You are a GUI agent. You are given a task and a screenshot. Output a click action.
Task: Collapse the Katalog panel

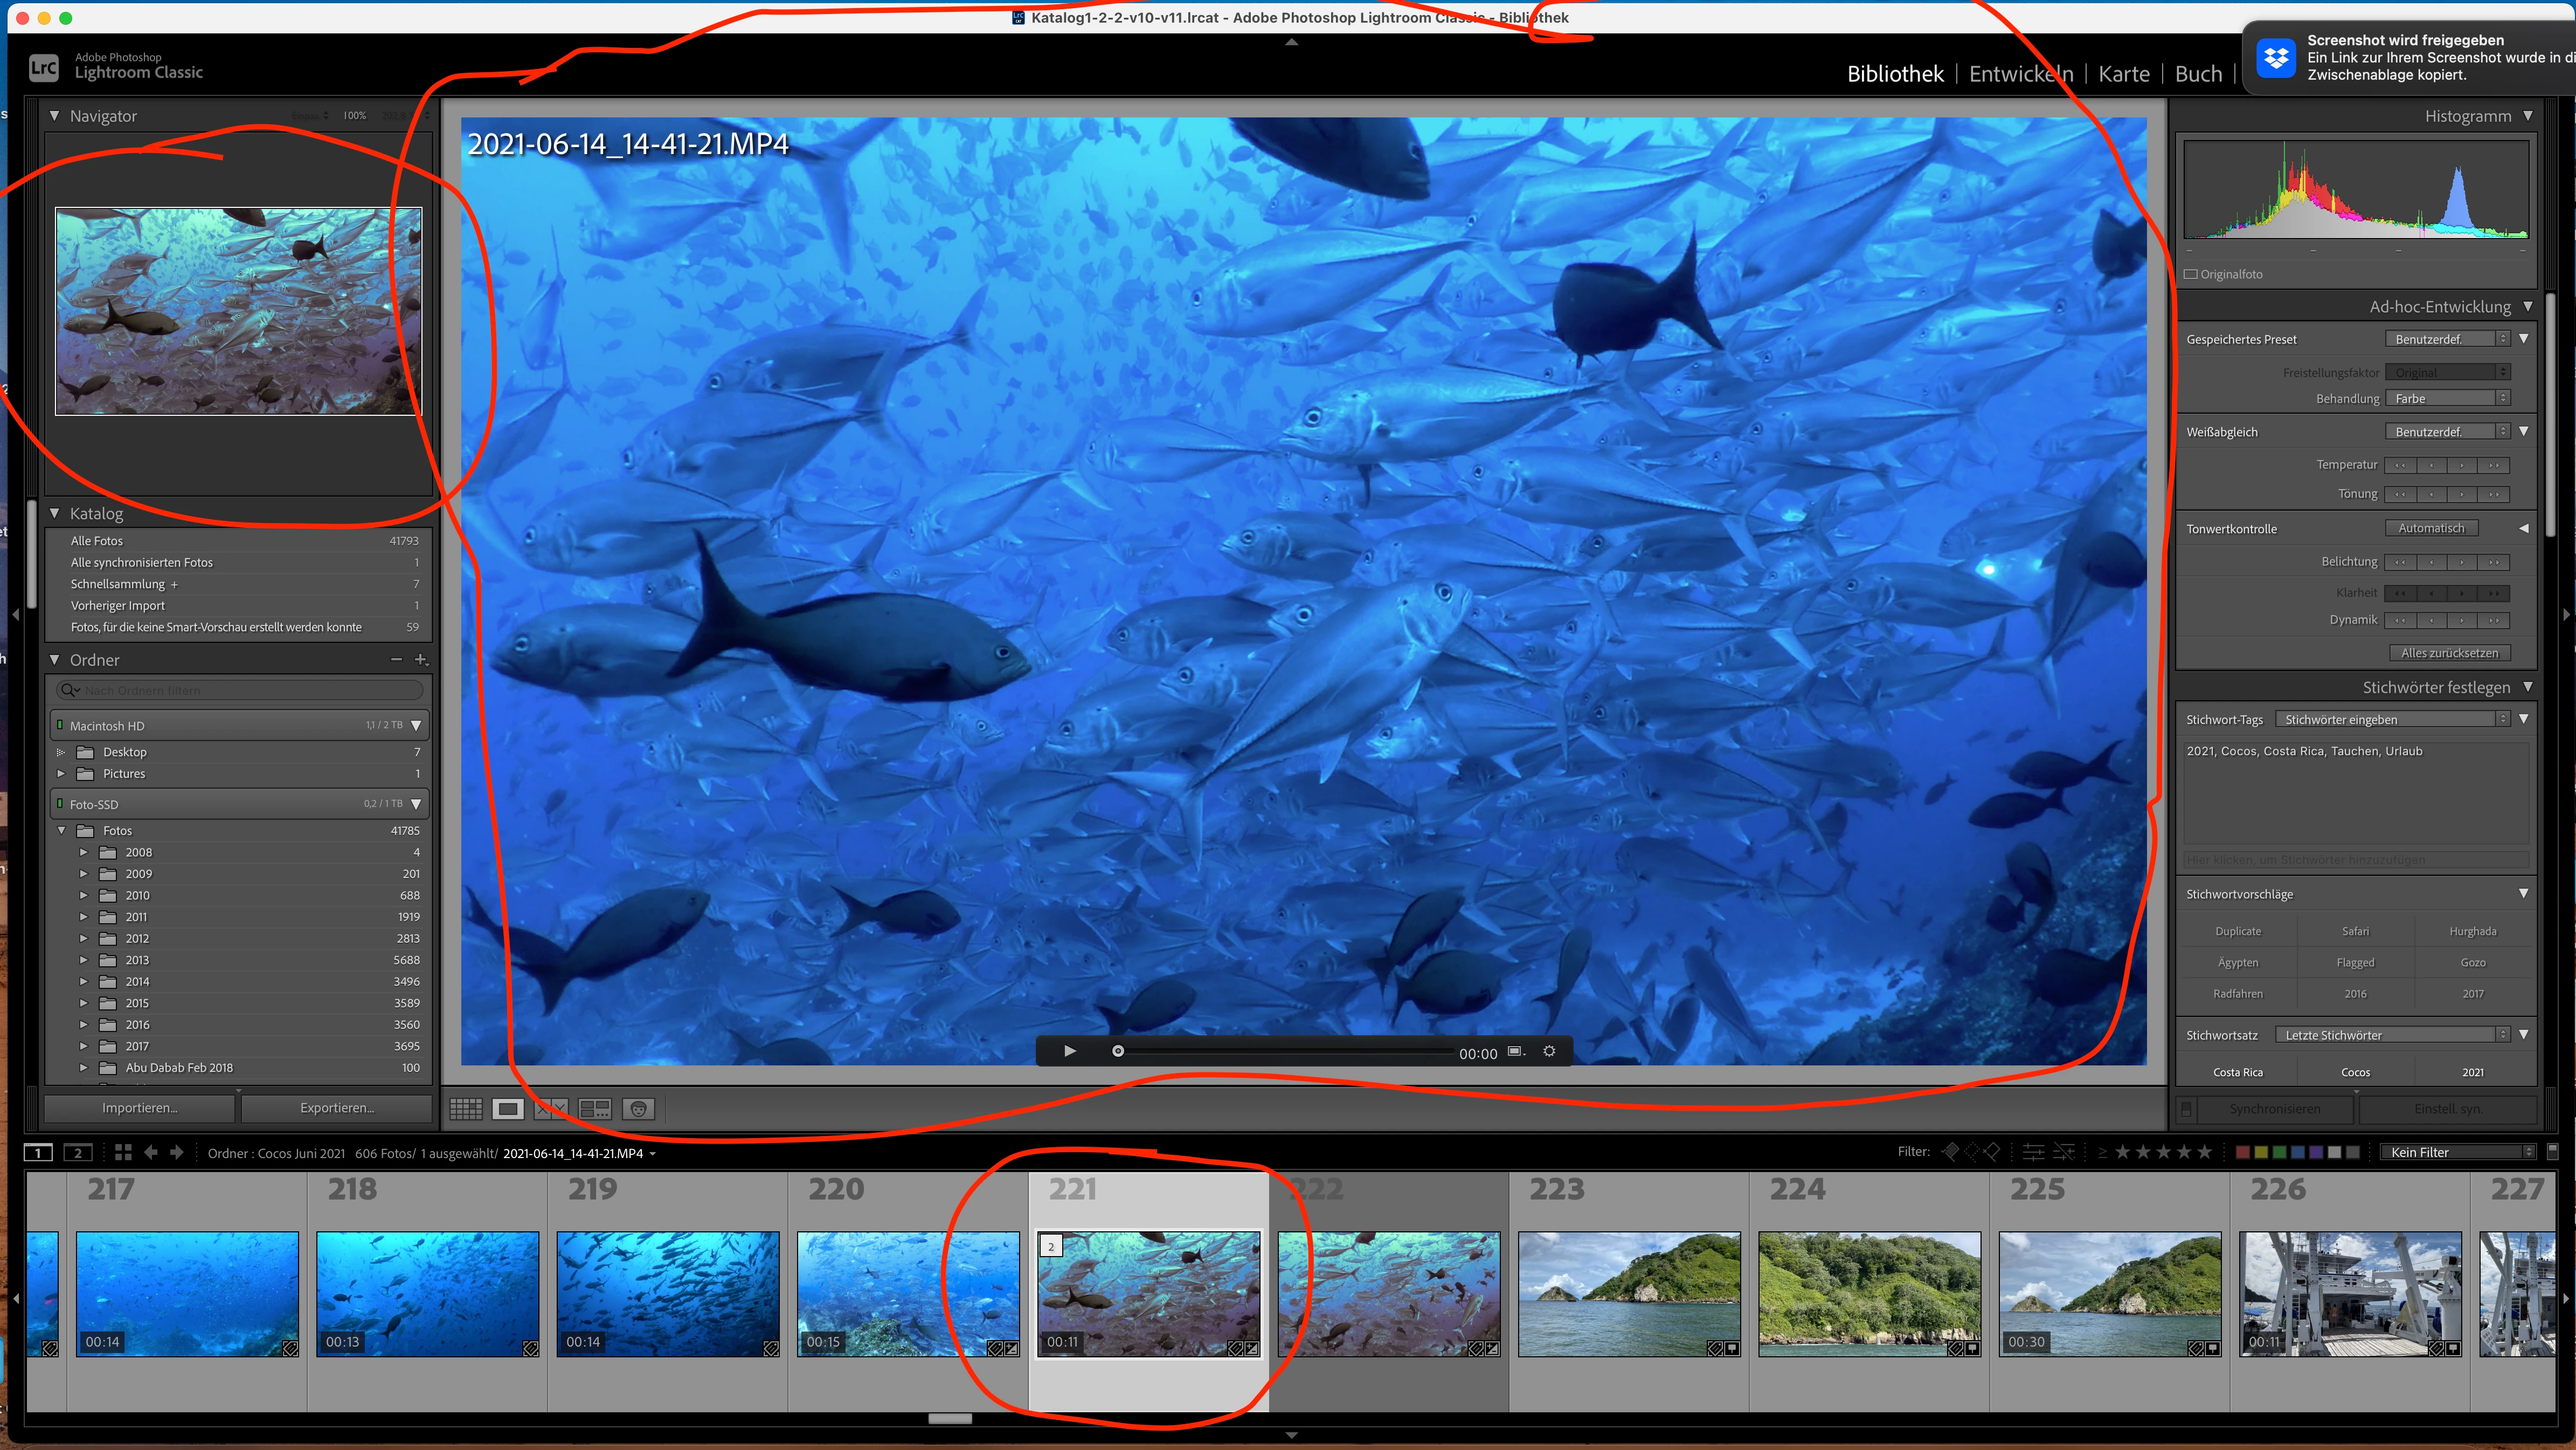[x=55, y=514]
